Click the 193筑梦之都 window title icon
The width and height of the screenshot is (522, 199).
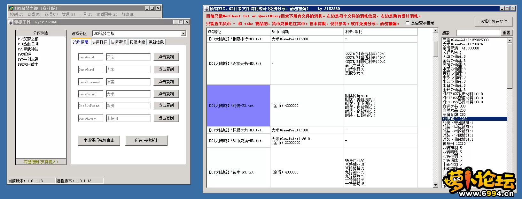pyautogui.click(x=11, y=8)
